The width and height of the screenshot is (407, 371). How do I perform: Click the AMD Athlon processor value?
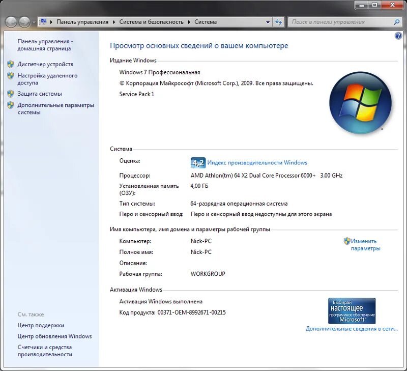tap(266, 176)
